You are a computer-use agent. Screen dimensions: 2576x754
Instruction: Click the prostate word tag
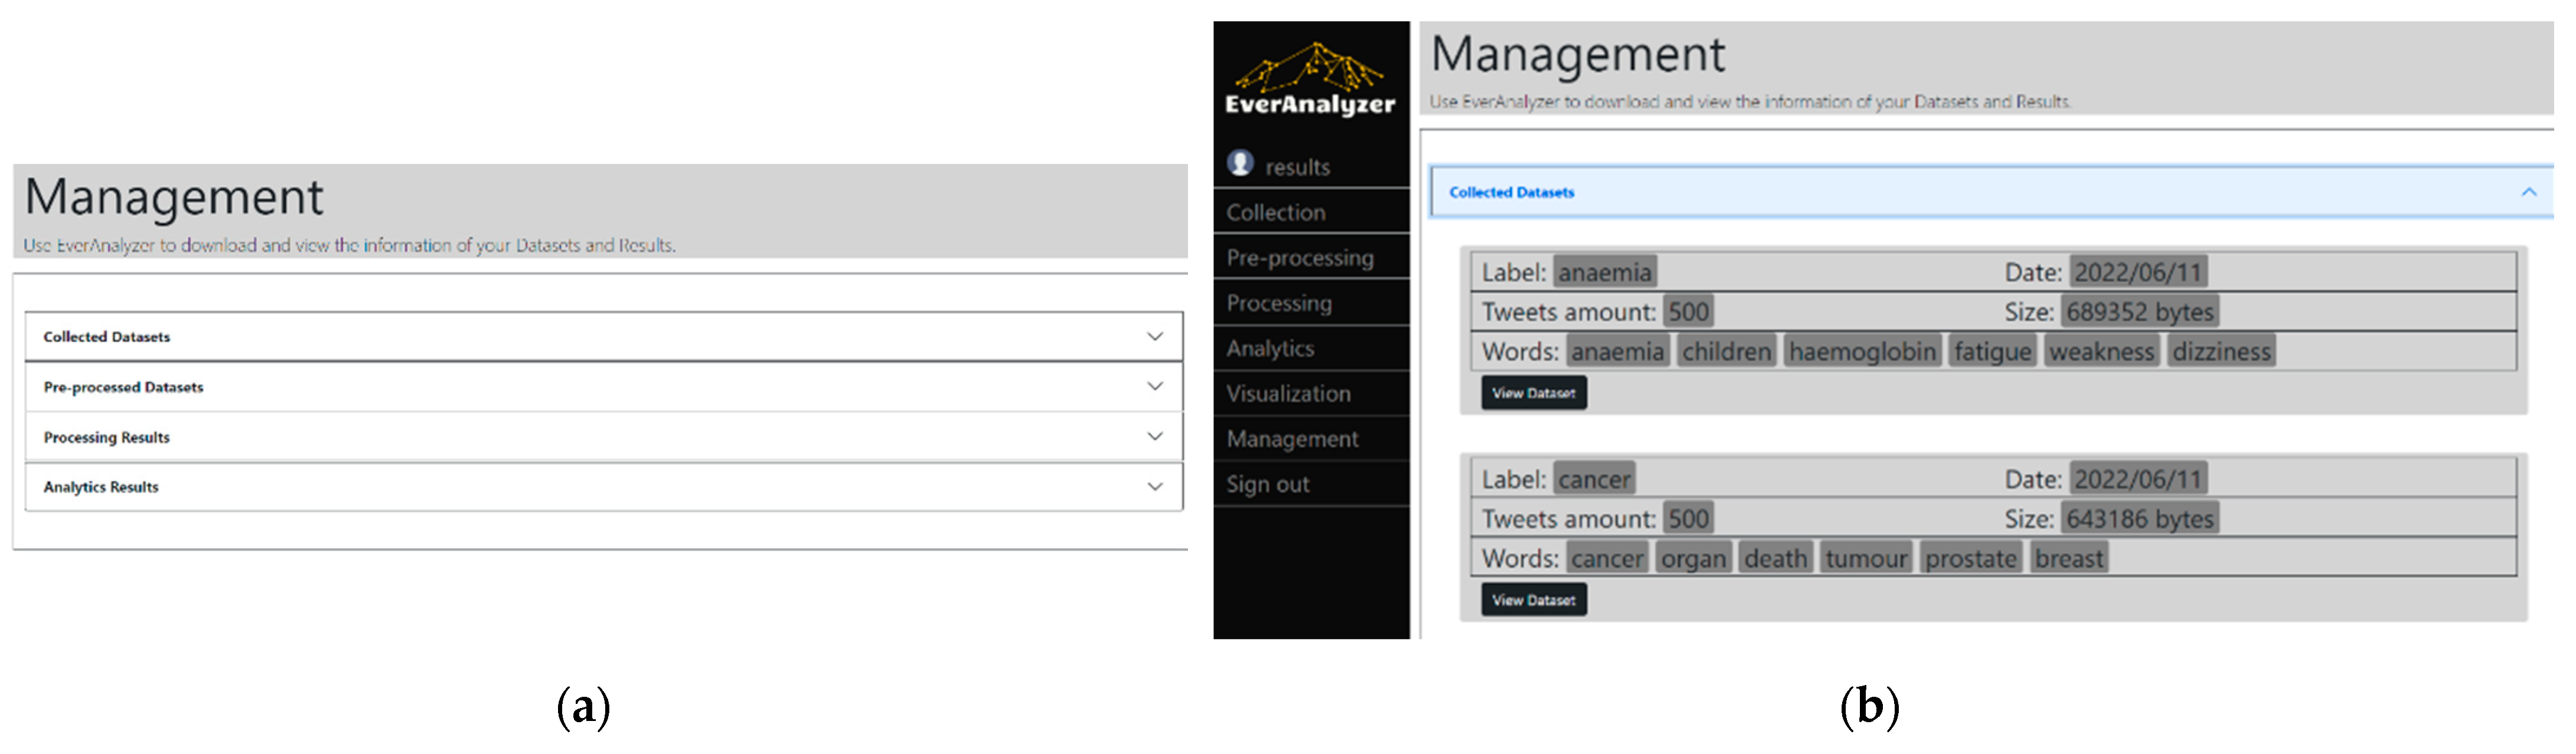click(1970, 558)
